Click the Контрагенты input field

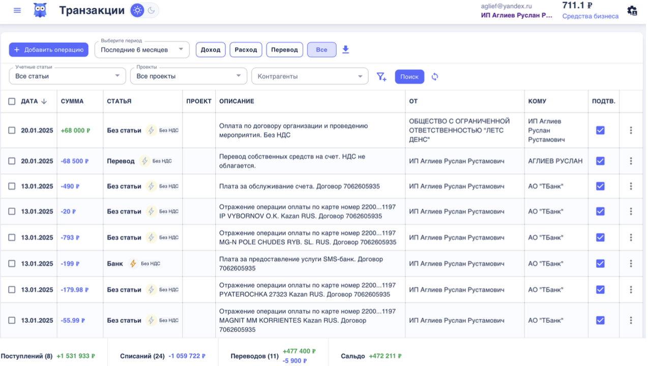coord(305,76)
